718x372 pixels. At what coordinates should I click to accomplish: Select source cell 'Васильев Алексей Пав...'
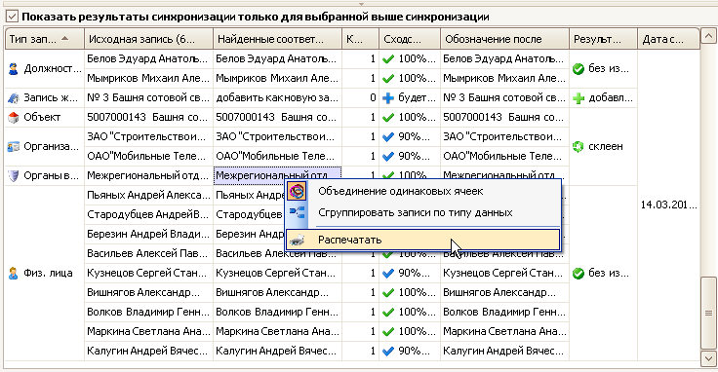tap(149, 253)
